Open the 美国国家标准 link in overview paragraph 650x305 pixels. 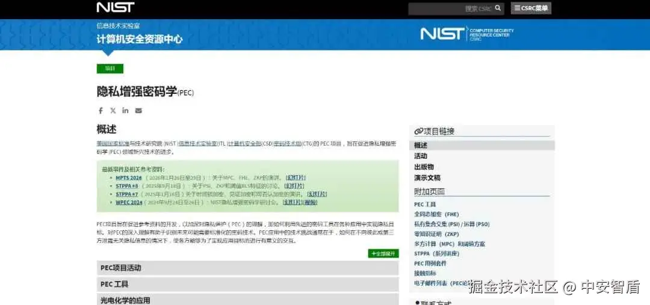click(x=113, y=144)
